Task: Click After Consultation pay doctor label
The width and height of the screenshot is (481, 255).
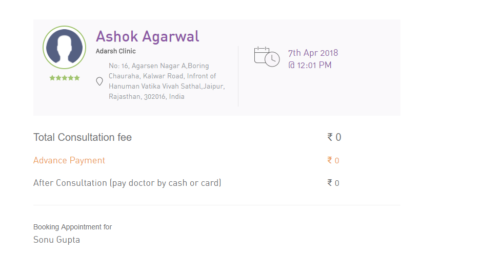Action: pos(127,183)
